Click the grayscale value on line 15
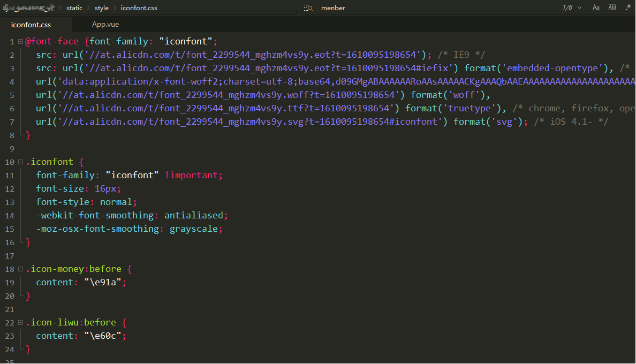The image size is (636, 364). pos(194,229)
